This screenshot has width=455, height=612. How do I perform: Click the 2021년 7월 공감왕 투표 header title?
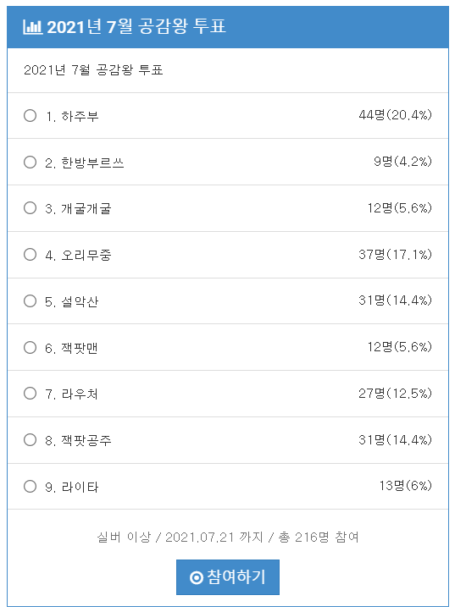coord(136,27)
